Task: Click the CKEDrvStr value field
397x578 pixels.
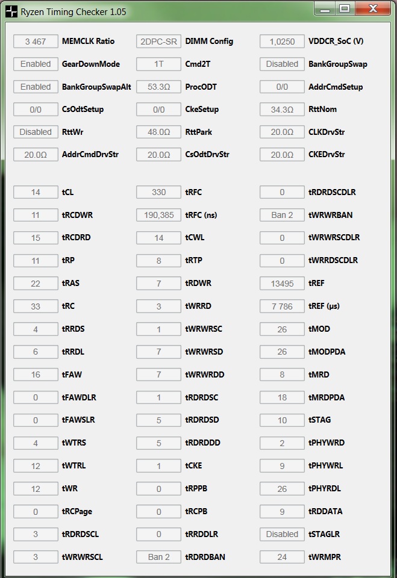Action: [283, 155]
